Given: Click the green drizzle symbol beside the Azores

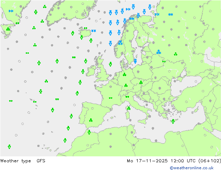Looking at the screenshot, I should click(x=35, y=102).
